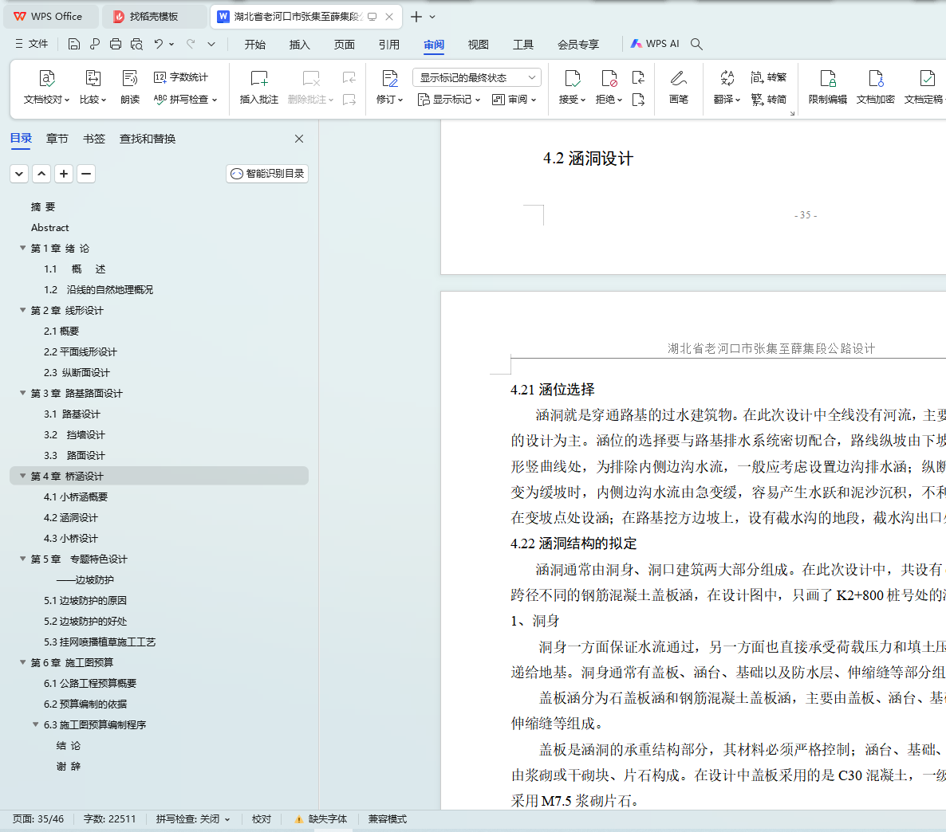Image resolution: width=946 pixels, height=832 pixels.
Task: Open 文档加密 document encryption
Action: [x=876, y=87]
